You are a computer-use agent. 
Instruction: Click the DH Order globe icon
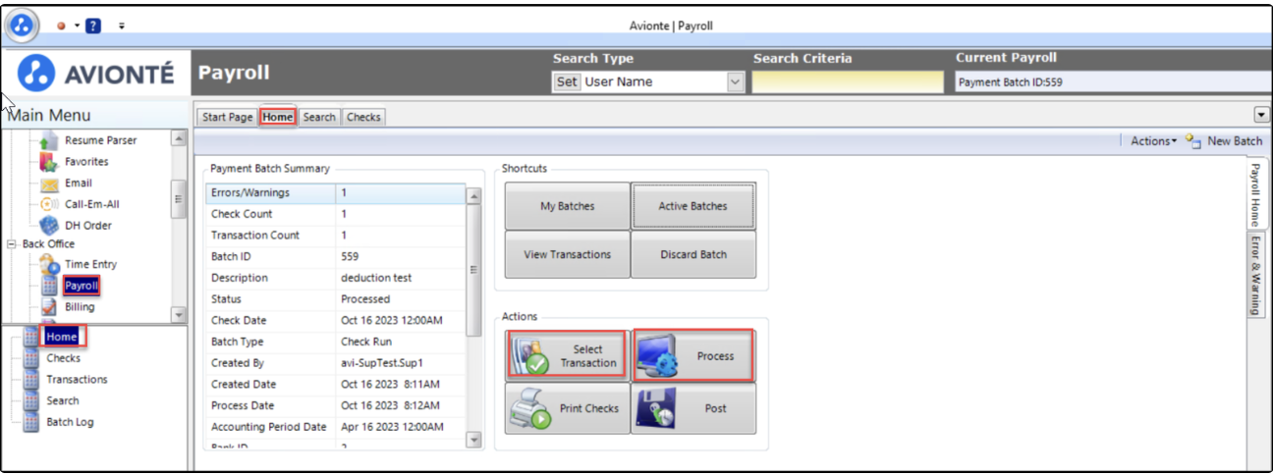pyautogui.click(x=49, y=226)
